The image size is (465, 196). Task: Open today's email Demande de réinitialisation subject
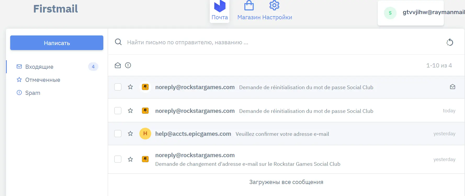[x=306, y=111]
